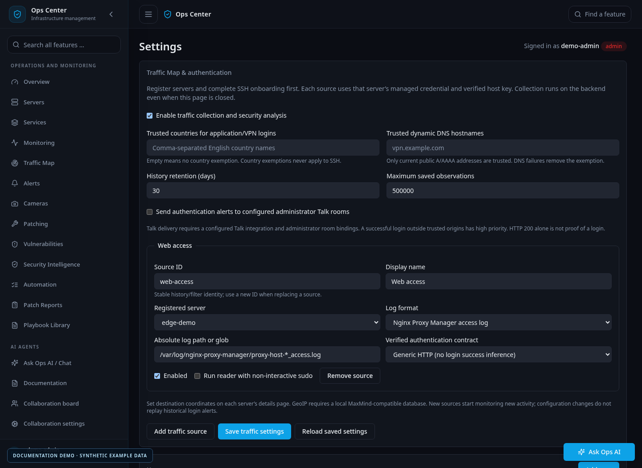Image resolution: width=642 pixels, height=468 pixels.
Task: Click the Ask Ops AI sparkle icon in sidebar
Action: tap(15, 363)
